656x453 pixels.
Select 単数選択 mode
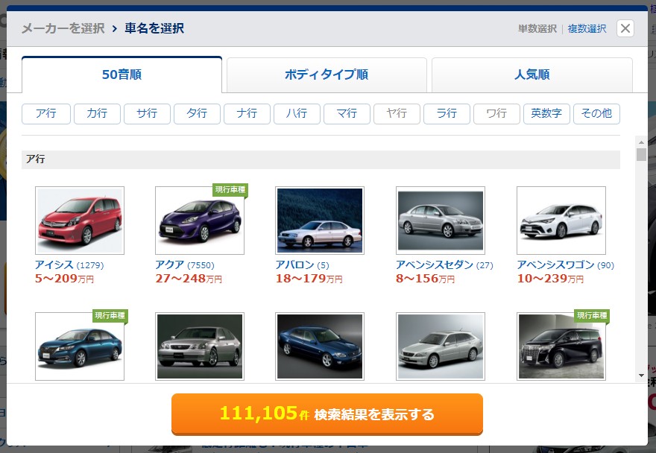click(537, 28)
